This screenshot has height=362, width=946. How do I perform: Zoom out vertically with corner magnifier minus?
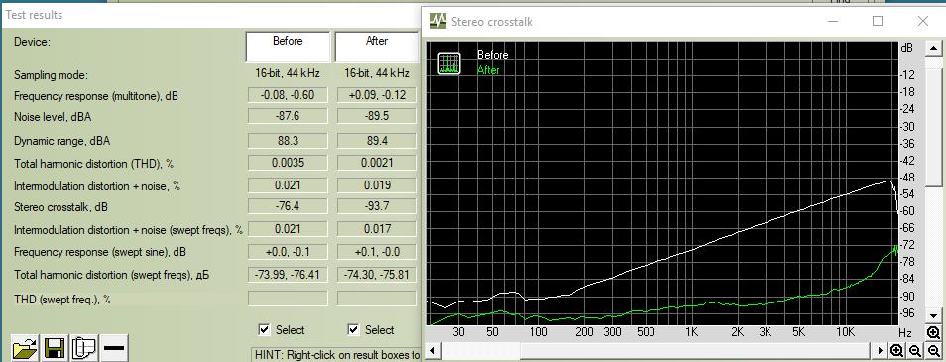(x=934, y=351)
